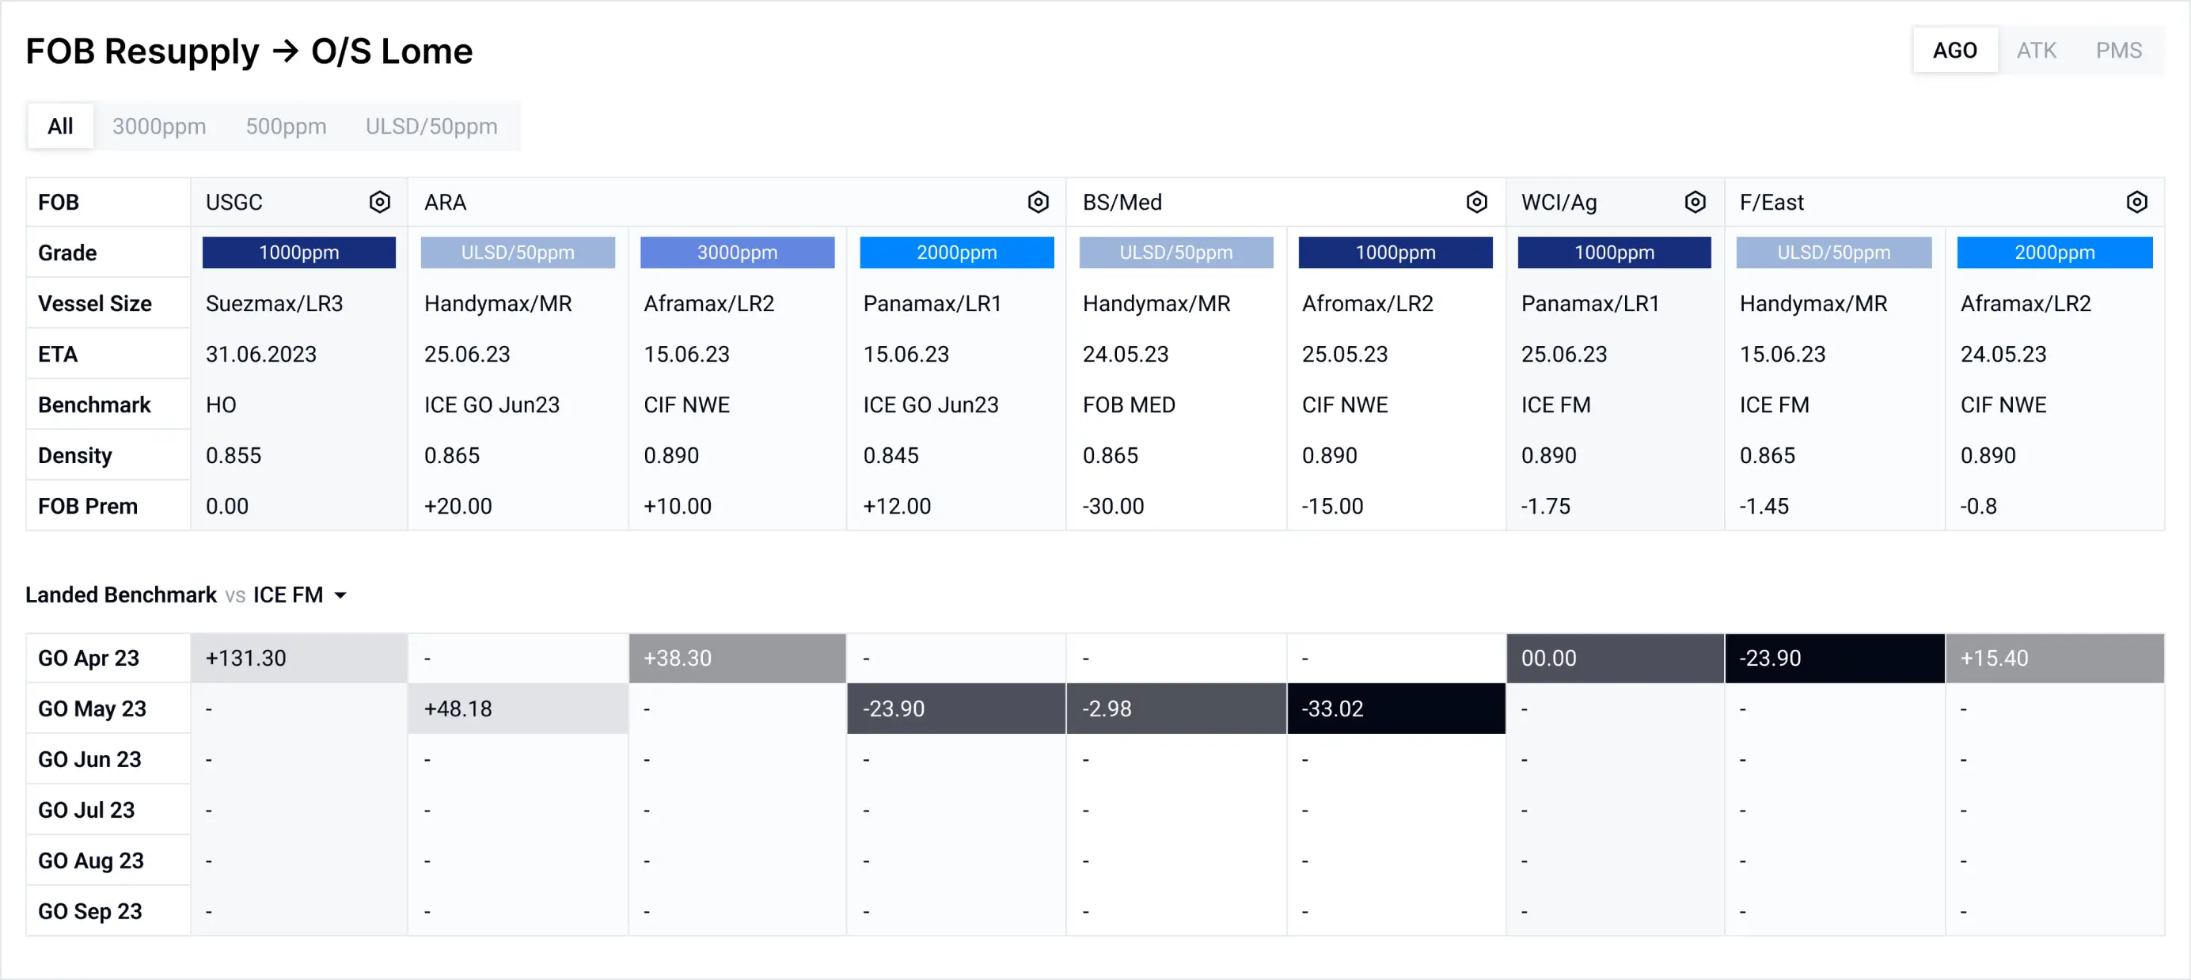Image resolution: width=2191 pixels, height=980 pixels.
Task: Click the +48.18 landed benchmark cell
Action: (517, 708)
